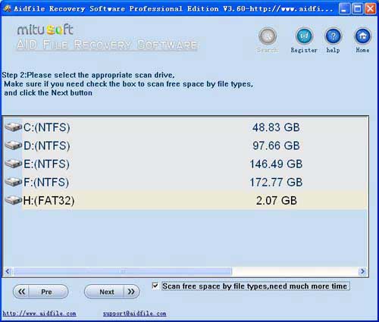This screenshot has height=322, width=379.
Task: Toggle Scan free space by file types checkbox
Action: (x=155, y=286)
